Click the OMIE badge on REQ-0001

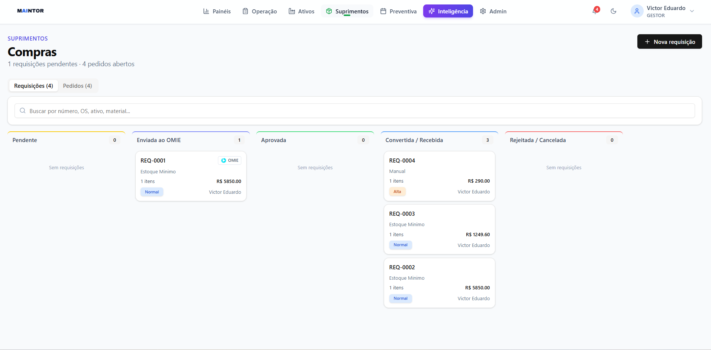(x=229, y=160)
